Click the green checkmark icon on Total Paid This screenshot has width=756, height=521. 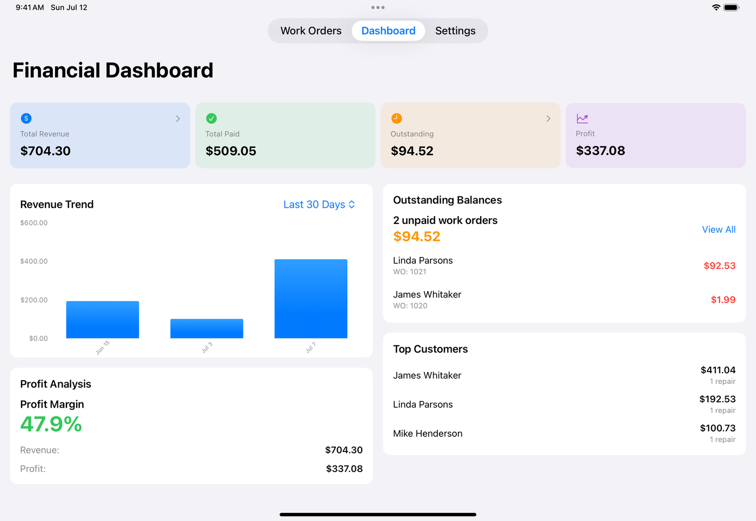click(212, 118)
